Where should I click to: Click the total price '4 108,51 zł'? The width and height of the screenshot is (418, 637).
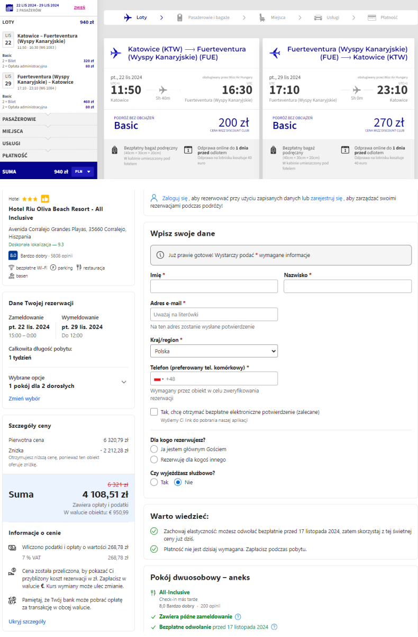tap(105, 494)
